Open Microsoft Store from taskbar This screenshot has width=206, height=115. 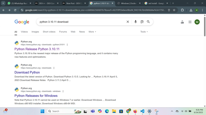click(x=121, y=111)
